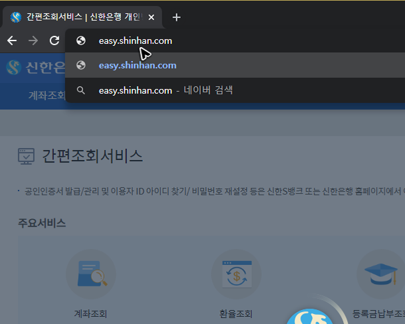Click the browser forward arrow button
This screenshot has height=324, width=405.
(x=33, y=40)
